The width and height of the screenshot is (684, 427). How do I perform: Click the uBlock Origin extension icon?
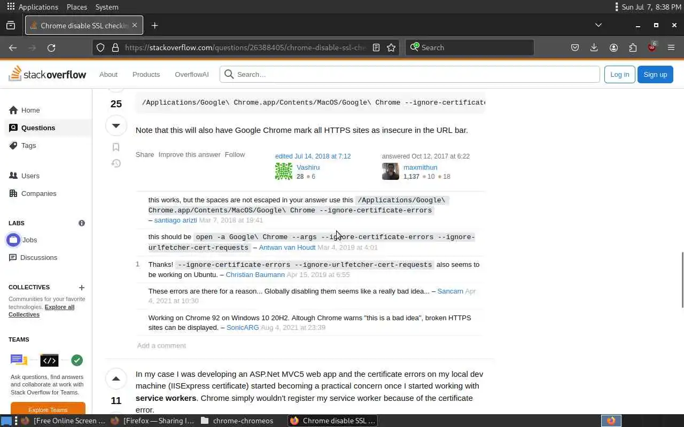pos(652,47)
